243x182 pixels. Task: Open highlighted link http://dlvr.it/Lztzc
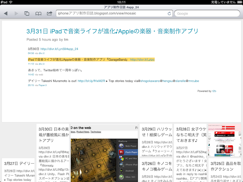point(142,60)
